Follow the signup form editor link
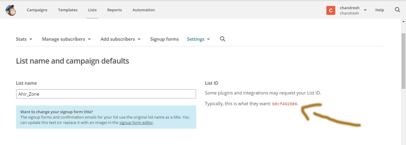Viewport: 406px width, 145px height. click(x=136, y=122)
